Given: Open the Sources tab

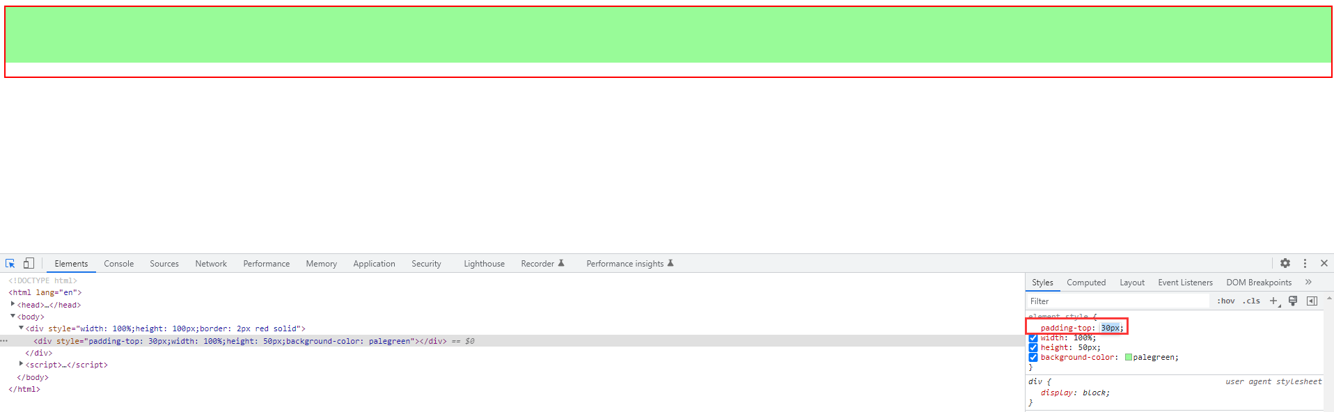Looking at the screenshot, I should [x=164, y=264].
